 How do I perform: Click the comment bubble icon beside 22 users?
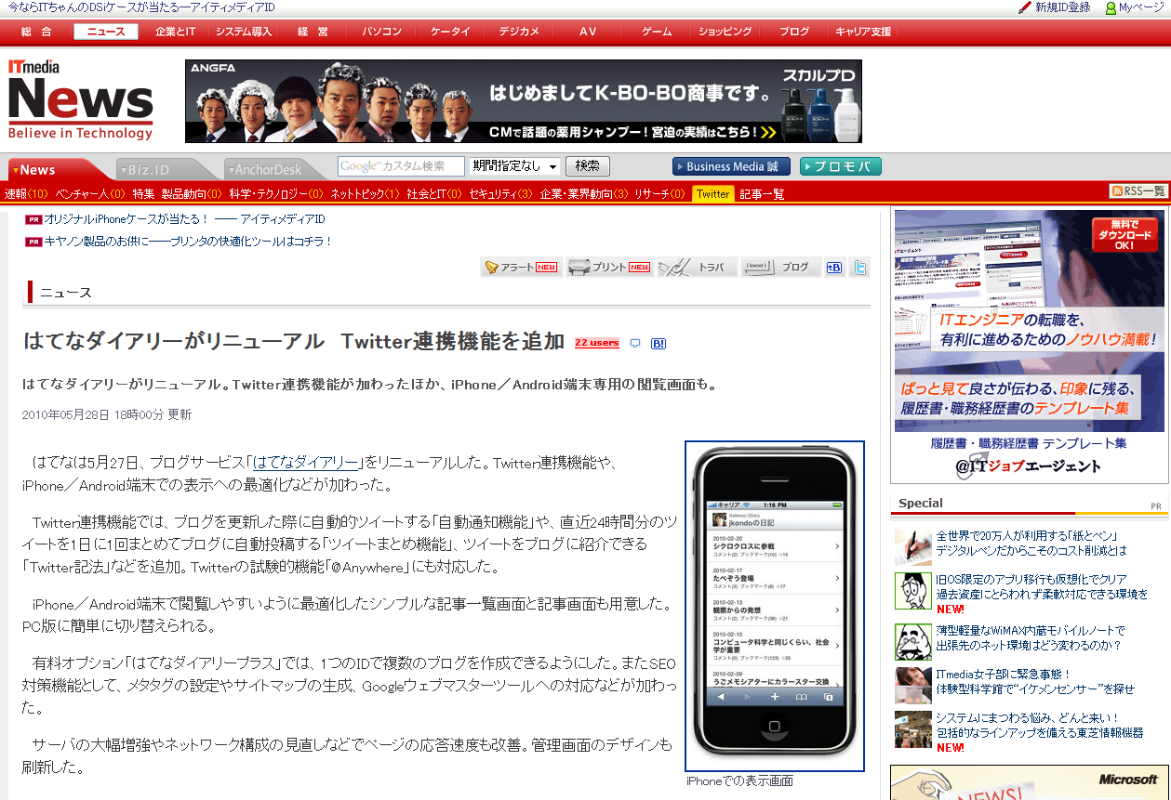point(635,343)
